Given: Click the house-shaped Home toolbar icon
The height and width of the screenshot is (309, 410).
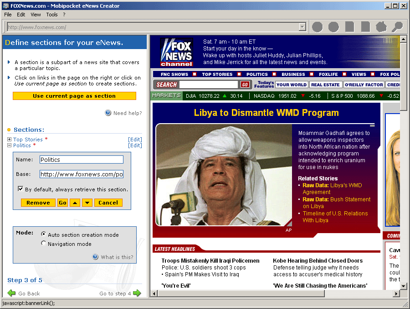Looking at the screenshot, I should [x=381, y=27].
